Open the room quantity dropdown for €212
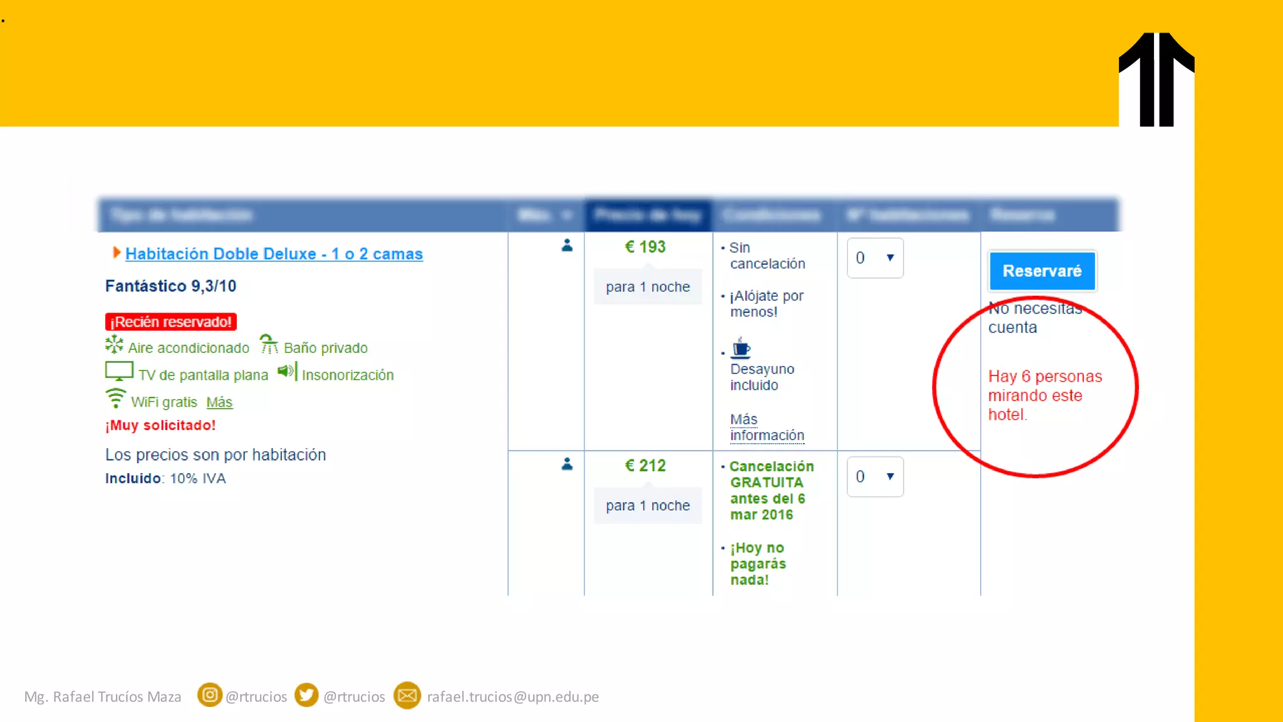This screenshot has height=722, width=1283. tap(875, 477)
